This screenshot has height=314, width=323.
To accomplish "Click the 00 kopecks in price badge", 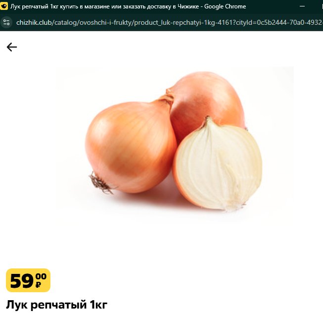I will [x=41, y=276].
